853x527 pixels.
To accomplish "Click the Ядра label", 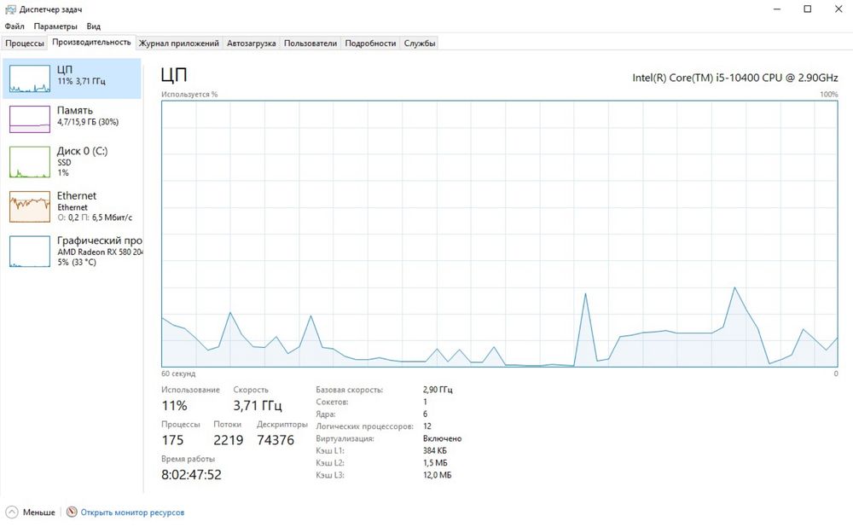I will point(325,414).
